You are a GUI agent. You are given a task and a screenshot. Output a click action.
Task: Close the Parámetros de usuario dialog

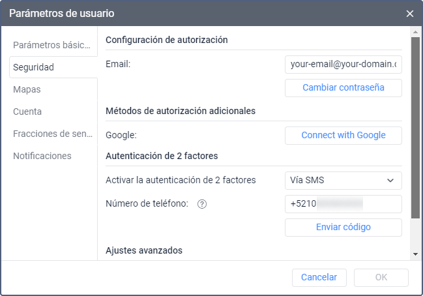410,14
